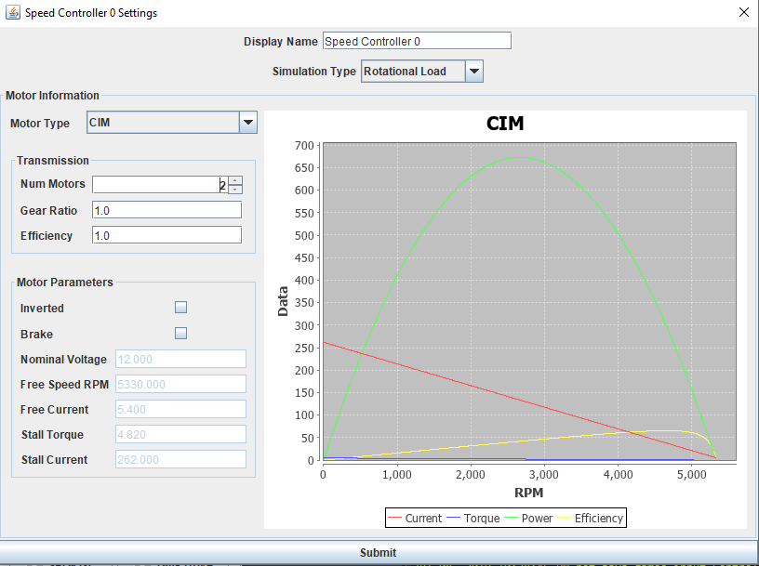This screenshot has height=566, width=759.
Task: Click the Transmission group label
Action: click(53, 161)
